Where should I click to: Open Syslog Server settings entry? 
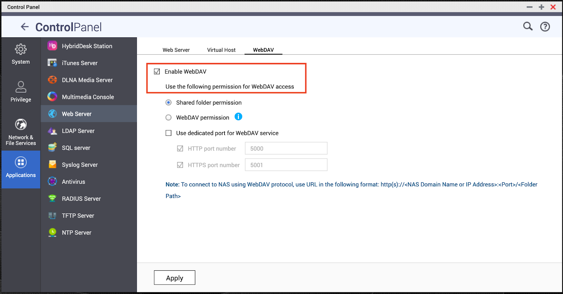click(x=89, y=164)
